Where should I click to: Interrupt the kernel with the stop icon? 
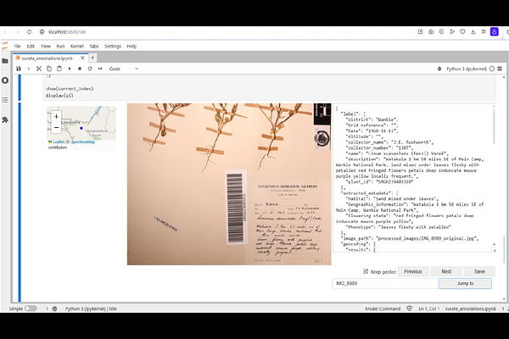tap(80, 69)
